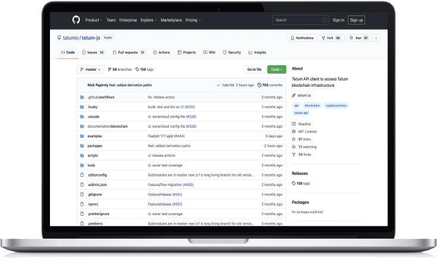Viewport: 437px width, 268px height.
Task: Switch to the Actions tab
Action: pos(161,52)
